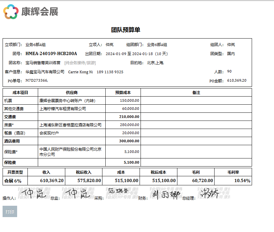Click the 康辉会展 company name text
274x232 pixels.
pyautogui.click(x=40, y=12)
